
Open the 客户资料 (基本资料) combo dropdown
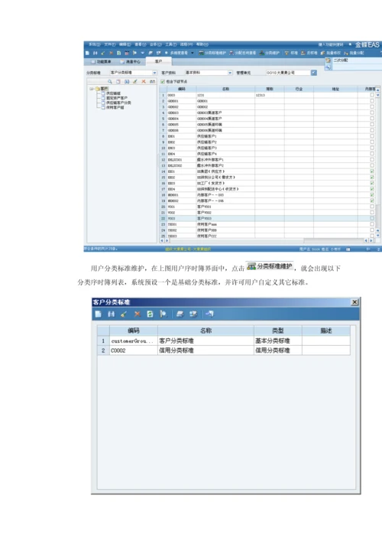230,73
